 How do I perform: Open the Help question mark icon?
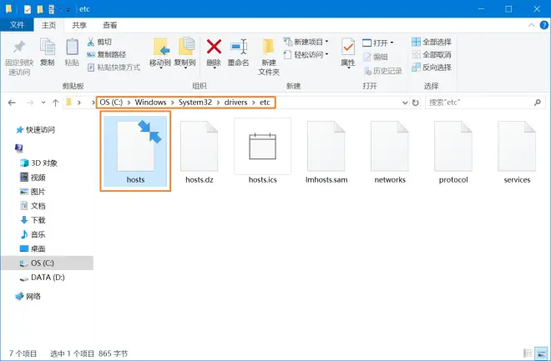(x=544, y=25)
